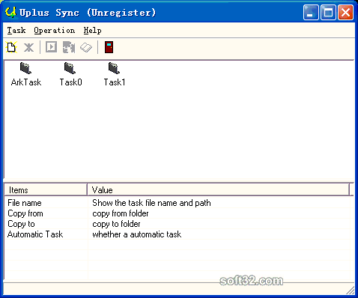Screen dimensions: 358x298
Task: Open the Task menu
Action: pos(16,30)
